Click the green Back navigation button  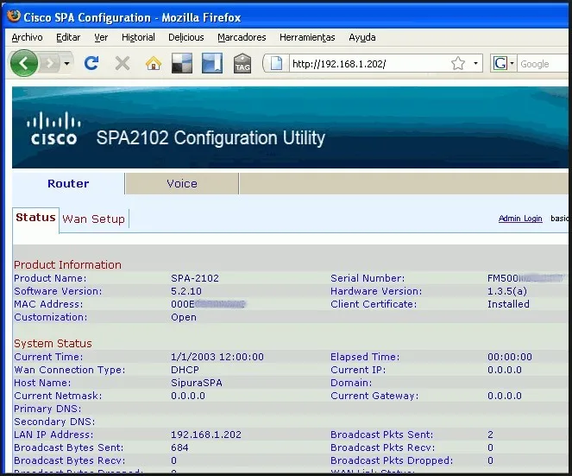[23, 64]
